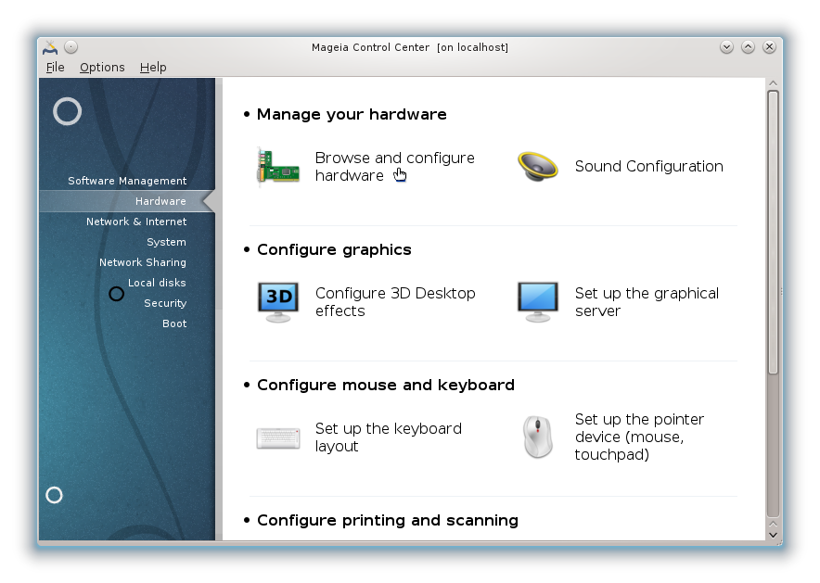Open Configure 3D Desktop effects
This screenshot has width=820, height=583.
[395, 302]
